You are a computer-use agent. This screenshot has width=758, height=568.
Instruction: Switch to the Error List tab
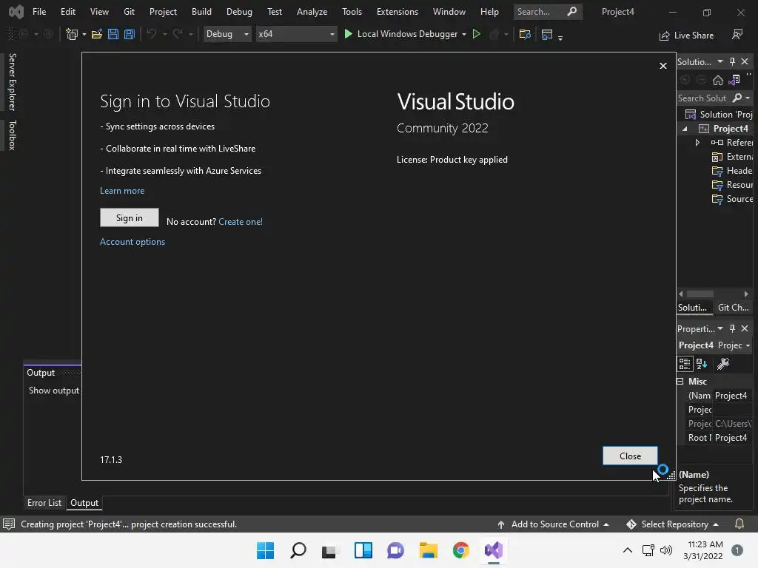[x=44, y=503]
